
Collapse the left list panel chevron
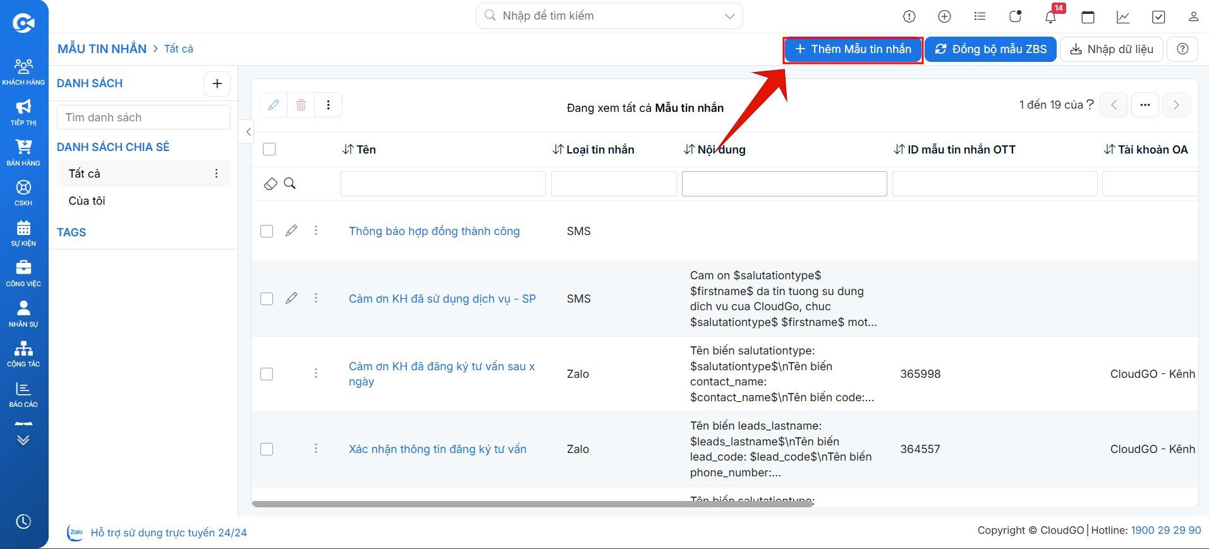point(248,132)
